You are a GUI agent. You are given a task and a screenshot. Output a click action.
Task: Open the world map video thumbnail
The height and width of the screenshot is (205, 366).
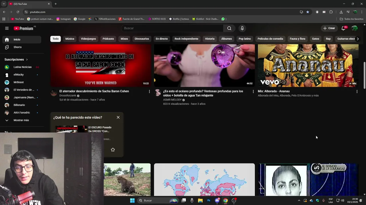204,180
